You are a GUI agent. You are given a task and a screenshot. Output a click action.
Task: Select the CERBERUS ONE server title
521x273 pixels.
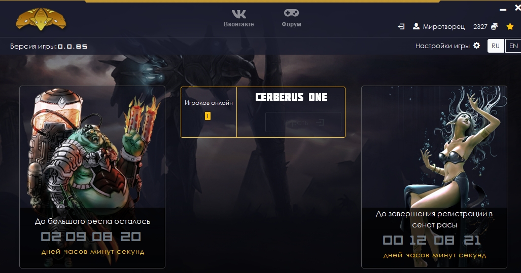tap(291, 97)
